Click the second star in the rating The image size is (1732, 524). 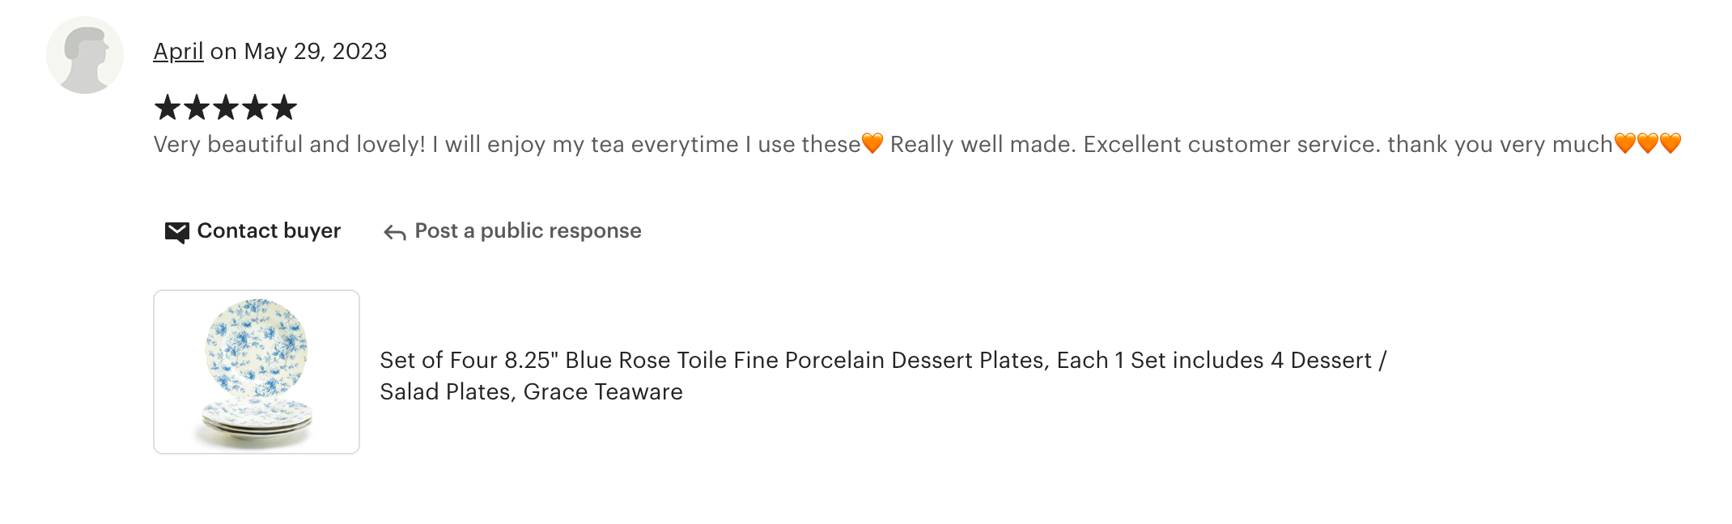[x=197, y=108]
